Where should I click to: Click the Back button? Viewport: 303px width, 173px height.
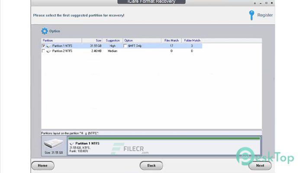pos(151,166)
